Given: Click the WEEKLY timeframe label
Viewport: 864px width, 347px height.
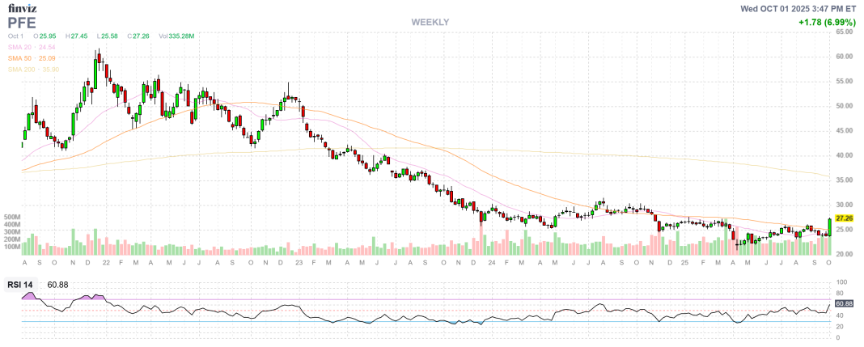Looking at the screenshot, I should pyautogui.click(x=430, y=22).
